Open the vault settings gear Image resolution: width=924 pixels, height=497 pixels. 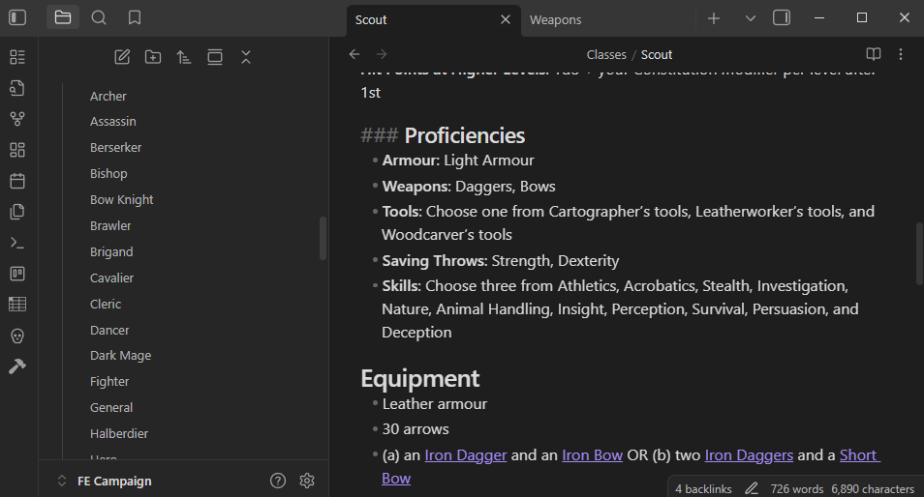(x=307, y=481)
